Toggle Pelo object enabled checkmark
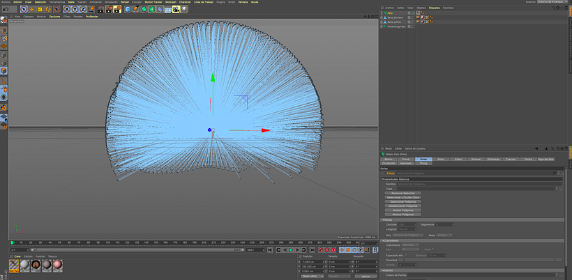Viewport: 572px width, 280px height. pos(414,13)
